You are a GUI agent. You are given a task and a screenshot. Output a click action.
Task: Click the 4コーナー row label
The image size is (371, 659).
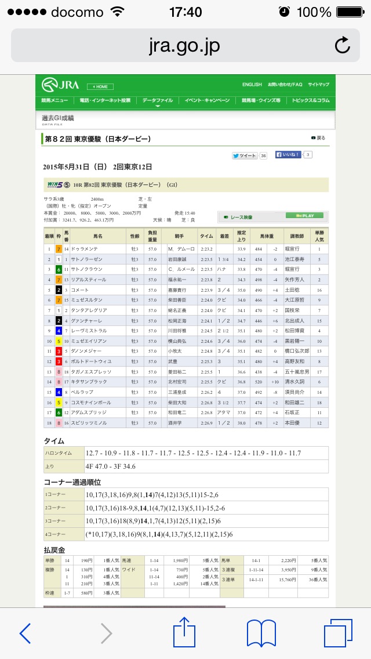point(64,534)
